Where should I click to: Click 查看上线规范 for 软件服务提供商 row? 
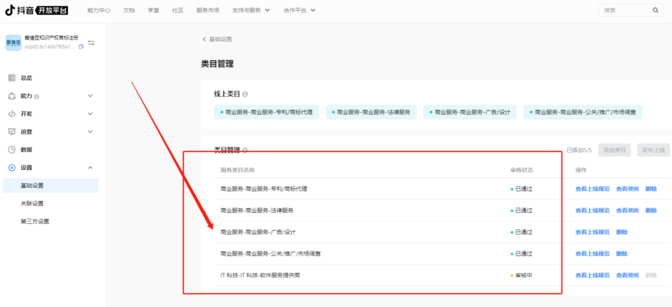coord(592,275)
